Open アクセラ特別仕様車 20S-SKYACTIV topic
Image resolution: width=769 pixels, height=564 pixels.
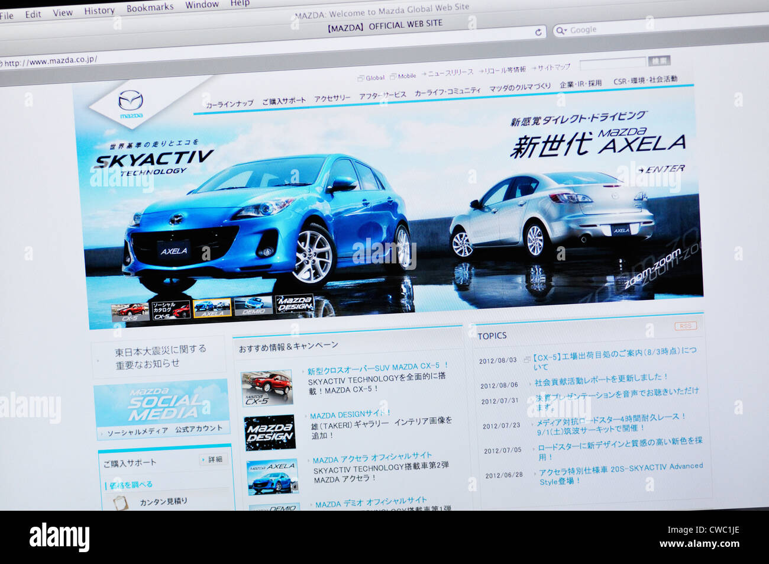click(x=621, y=472)
